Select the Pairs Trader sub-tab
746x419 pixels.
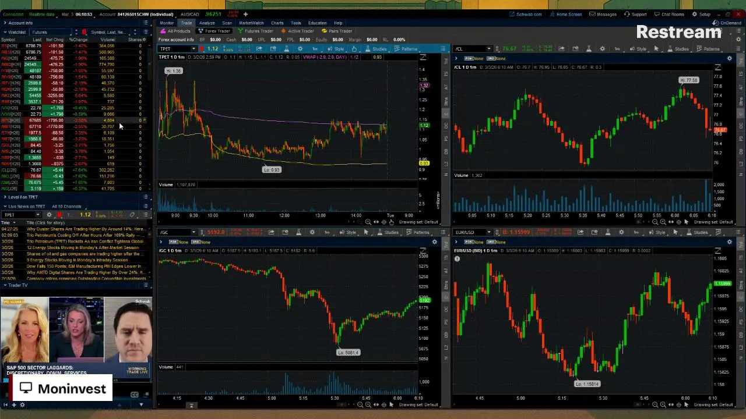[337, 31]
